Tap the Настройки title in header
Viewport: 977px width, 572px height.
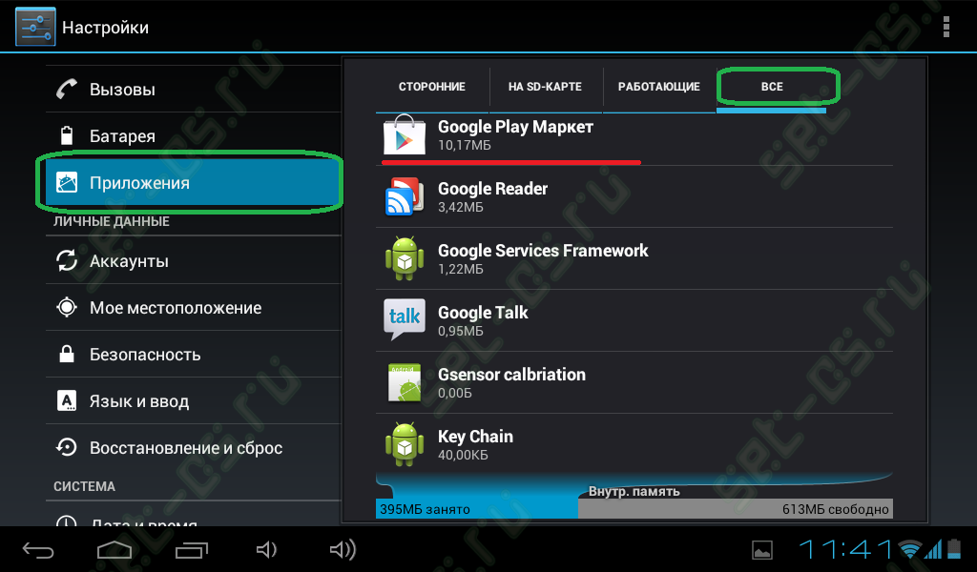point(105,28)
